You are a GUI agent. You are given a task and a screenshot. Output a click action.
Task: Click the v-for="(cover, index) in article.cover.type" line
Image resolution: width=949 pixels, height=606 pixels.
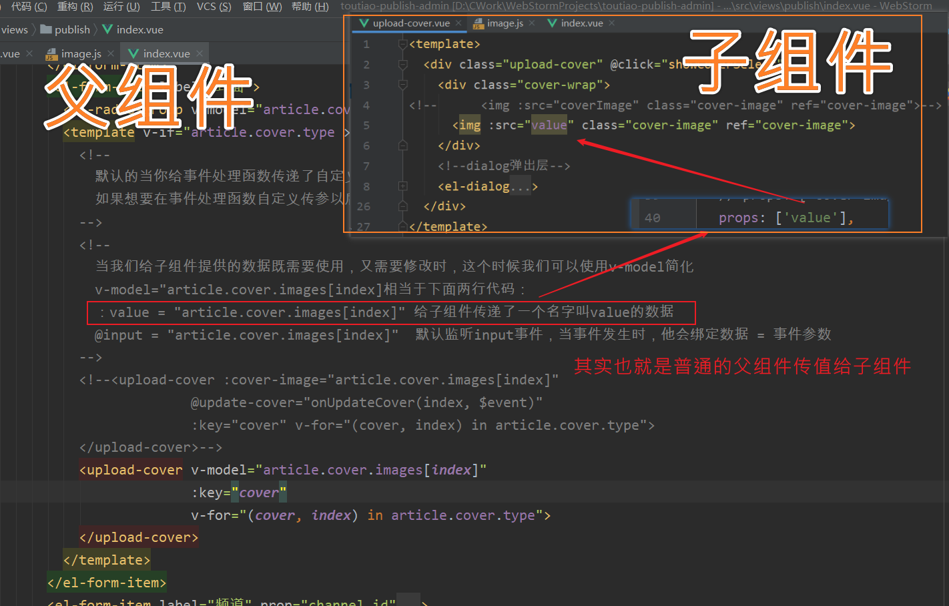point(371,515)
